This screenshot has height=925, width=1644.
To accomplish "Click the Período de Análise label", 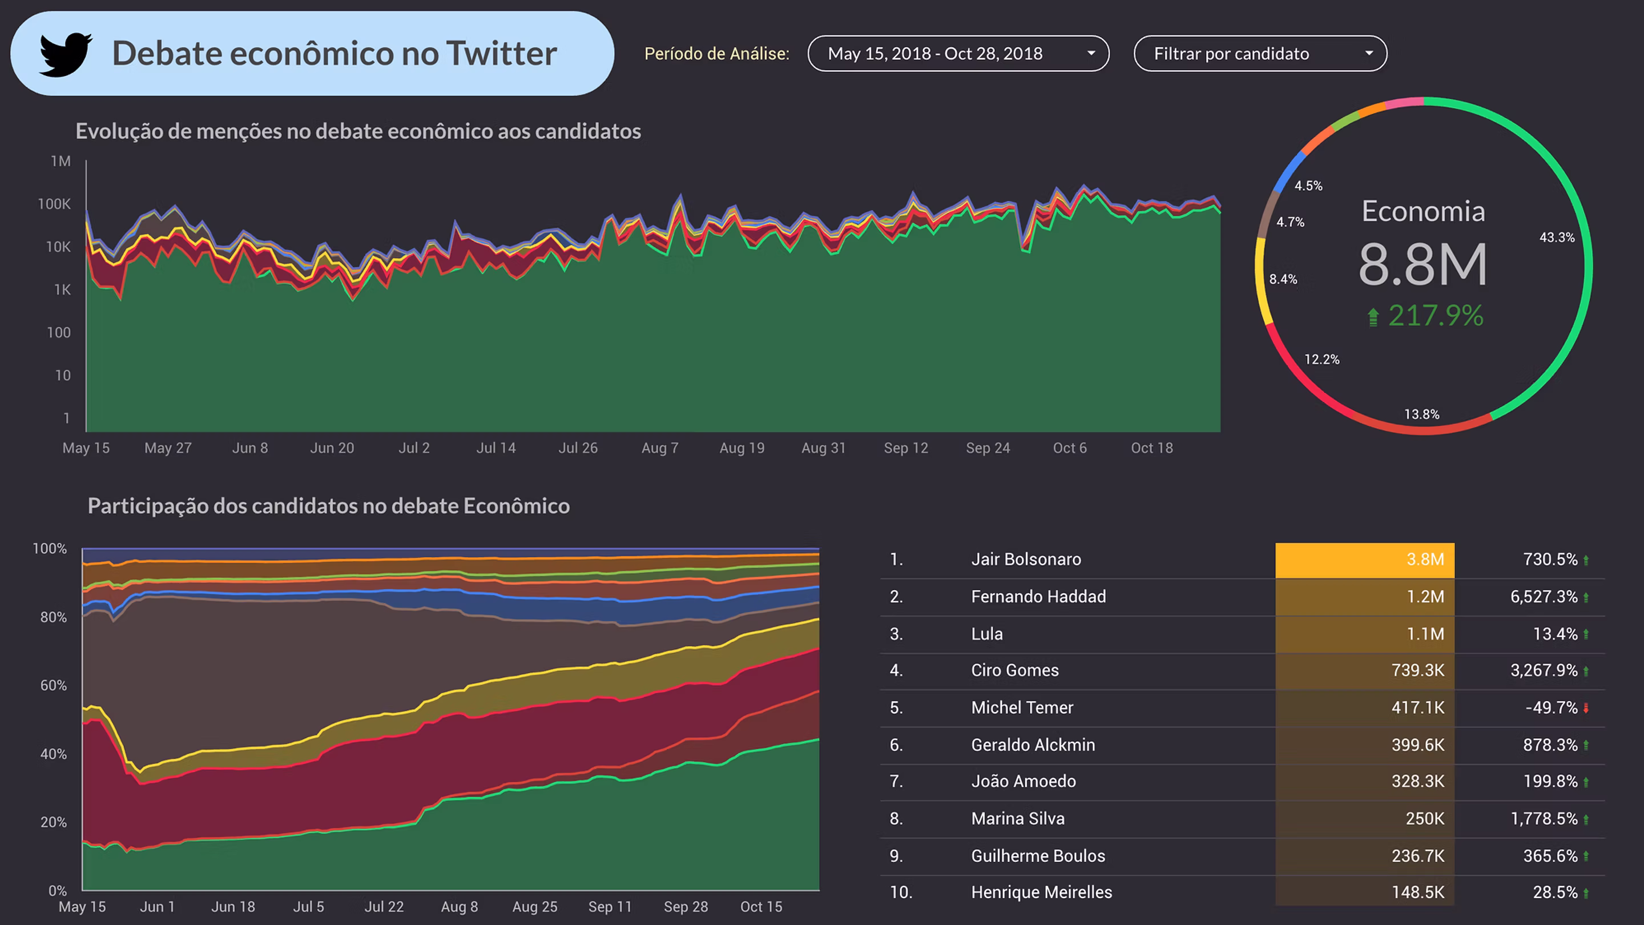I will point(717,54).
